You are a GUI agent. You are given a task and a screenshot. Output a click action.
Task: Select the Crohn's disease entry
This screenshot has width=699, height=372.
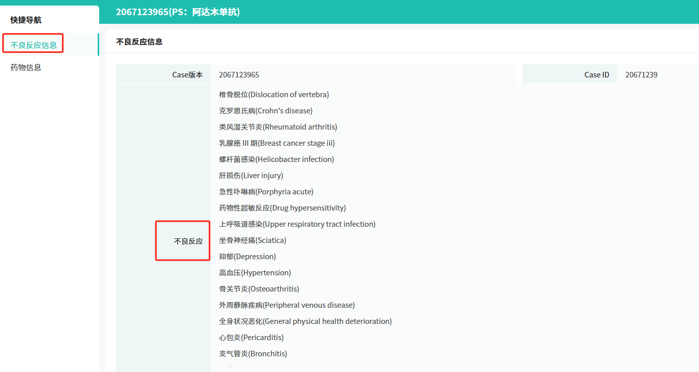pyautogui.click(x=266, y=111)
